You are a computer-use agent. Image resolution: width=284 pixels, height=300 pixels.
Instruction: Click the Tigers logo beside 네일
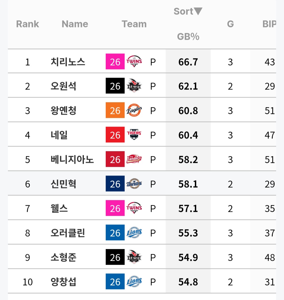coord(134,135)
